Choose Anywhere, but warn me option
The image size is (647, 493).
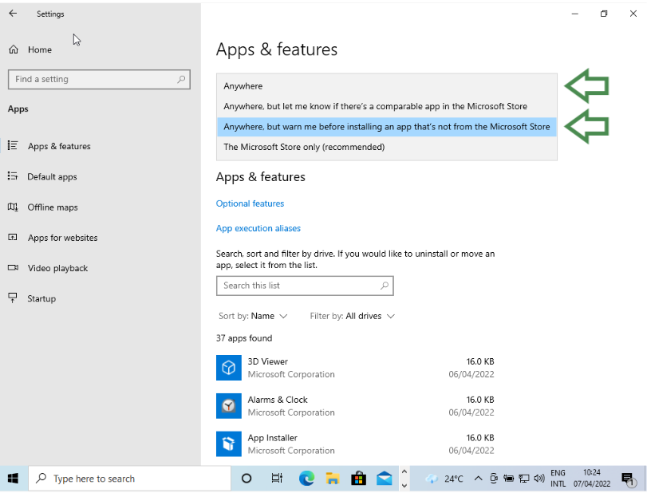(387, 127)
